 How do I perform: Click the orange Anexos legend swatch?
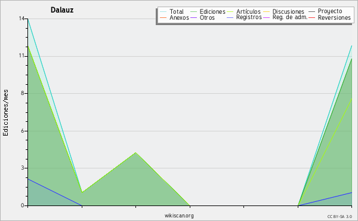pos(163,17)
